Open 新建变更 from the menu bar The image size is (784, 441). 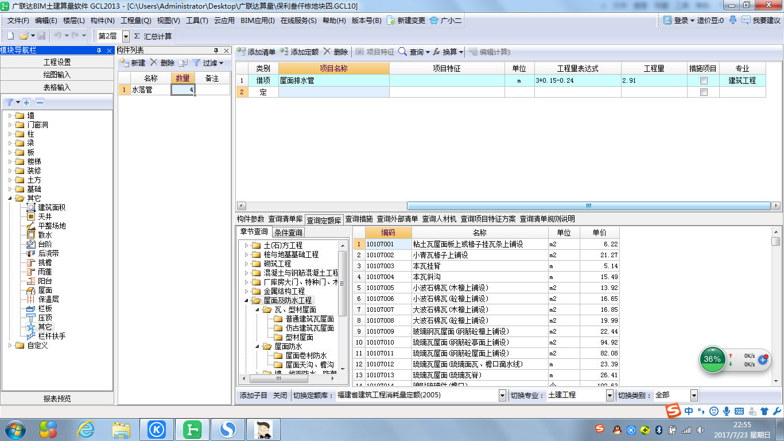coord(406,20)
